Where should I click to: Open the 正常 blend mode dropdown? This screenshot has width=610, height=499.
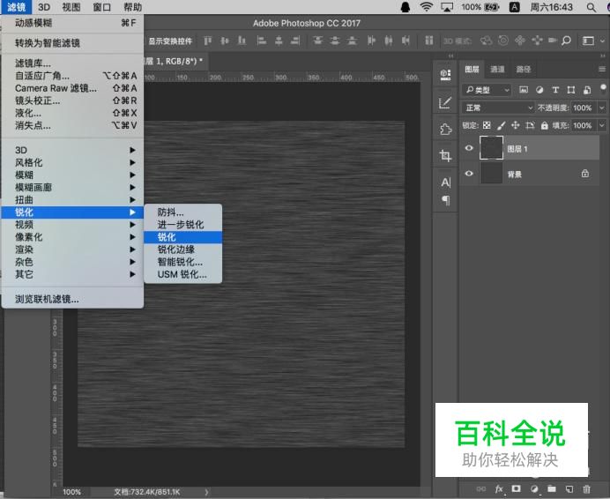(x=498, y=108)
